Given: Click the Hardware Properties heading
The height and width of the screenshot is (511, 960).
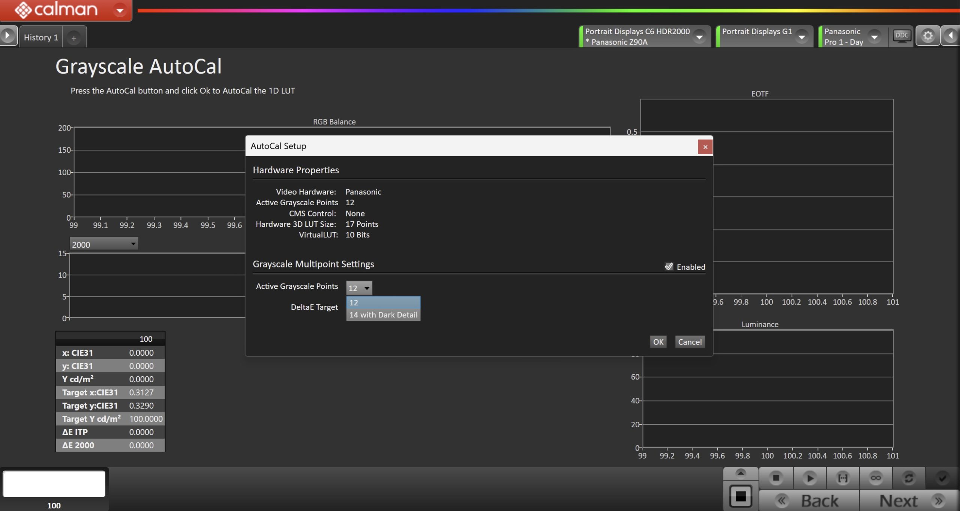Looking at the screenshot, I should 295,170.
